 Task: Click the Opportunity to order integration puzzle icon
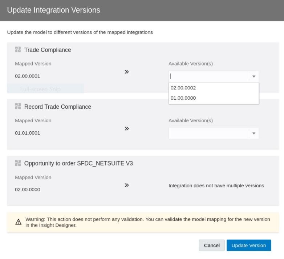tap(18, 163)
